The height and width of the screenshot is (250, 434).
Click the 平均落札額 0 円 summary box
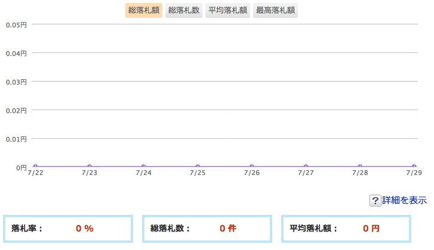pyautogui.click(x=346, y=229)
